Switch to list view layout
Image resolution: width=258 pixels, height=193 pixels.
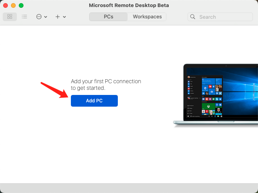24,16
